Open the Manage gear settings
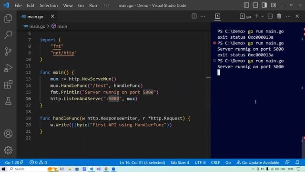This screenshot has width=305, height=172. (8, 150)
